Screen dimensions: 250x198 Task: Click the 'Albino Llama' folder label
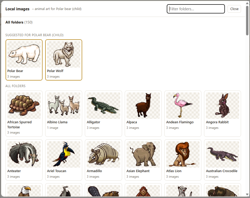coord(57,122)
